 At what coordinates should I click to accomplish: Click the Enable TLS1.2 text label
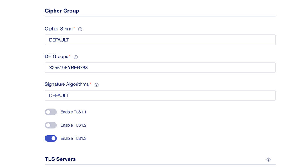click(74, 125)
